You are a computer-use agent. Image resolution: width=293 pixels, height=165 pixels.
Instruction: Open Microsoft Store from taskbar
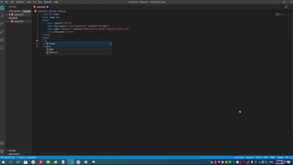click(x=26, y=162)
